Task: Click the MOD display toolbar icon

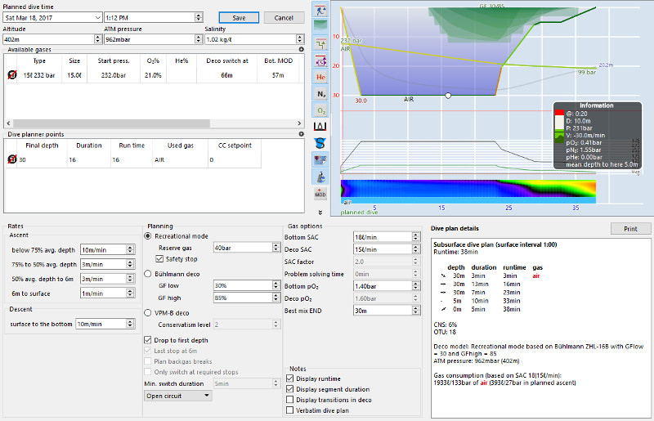Action: (x=321, y=193)
